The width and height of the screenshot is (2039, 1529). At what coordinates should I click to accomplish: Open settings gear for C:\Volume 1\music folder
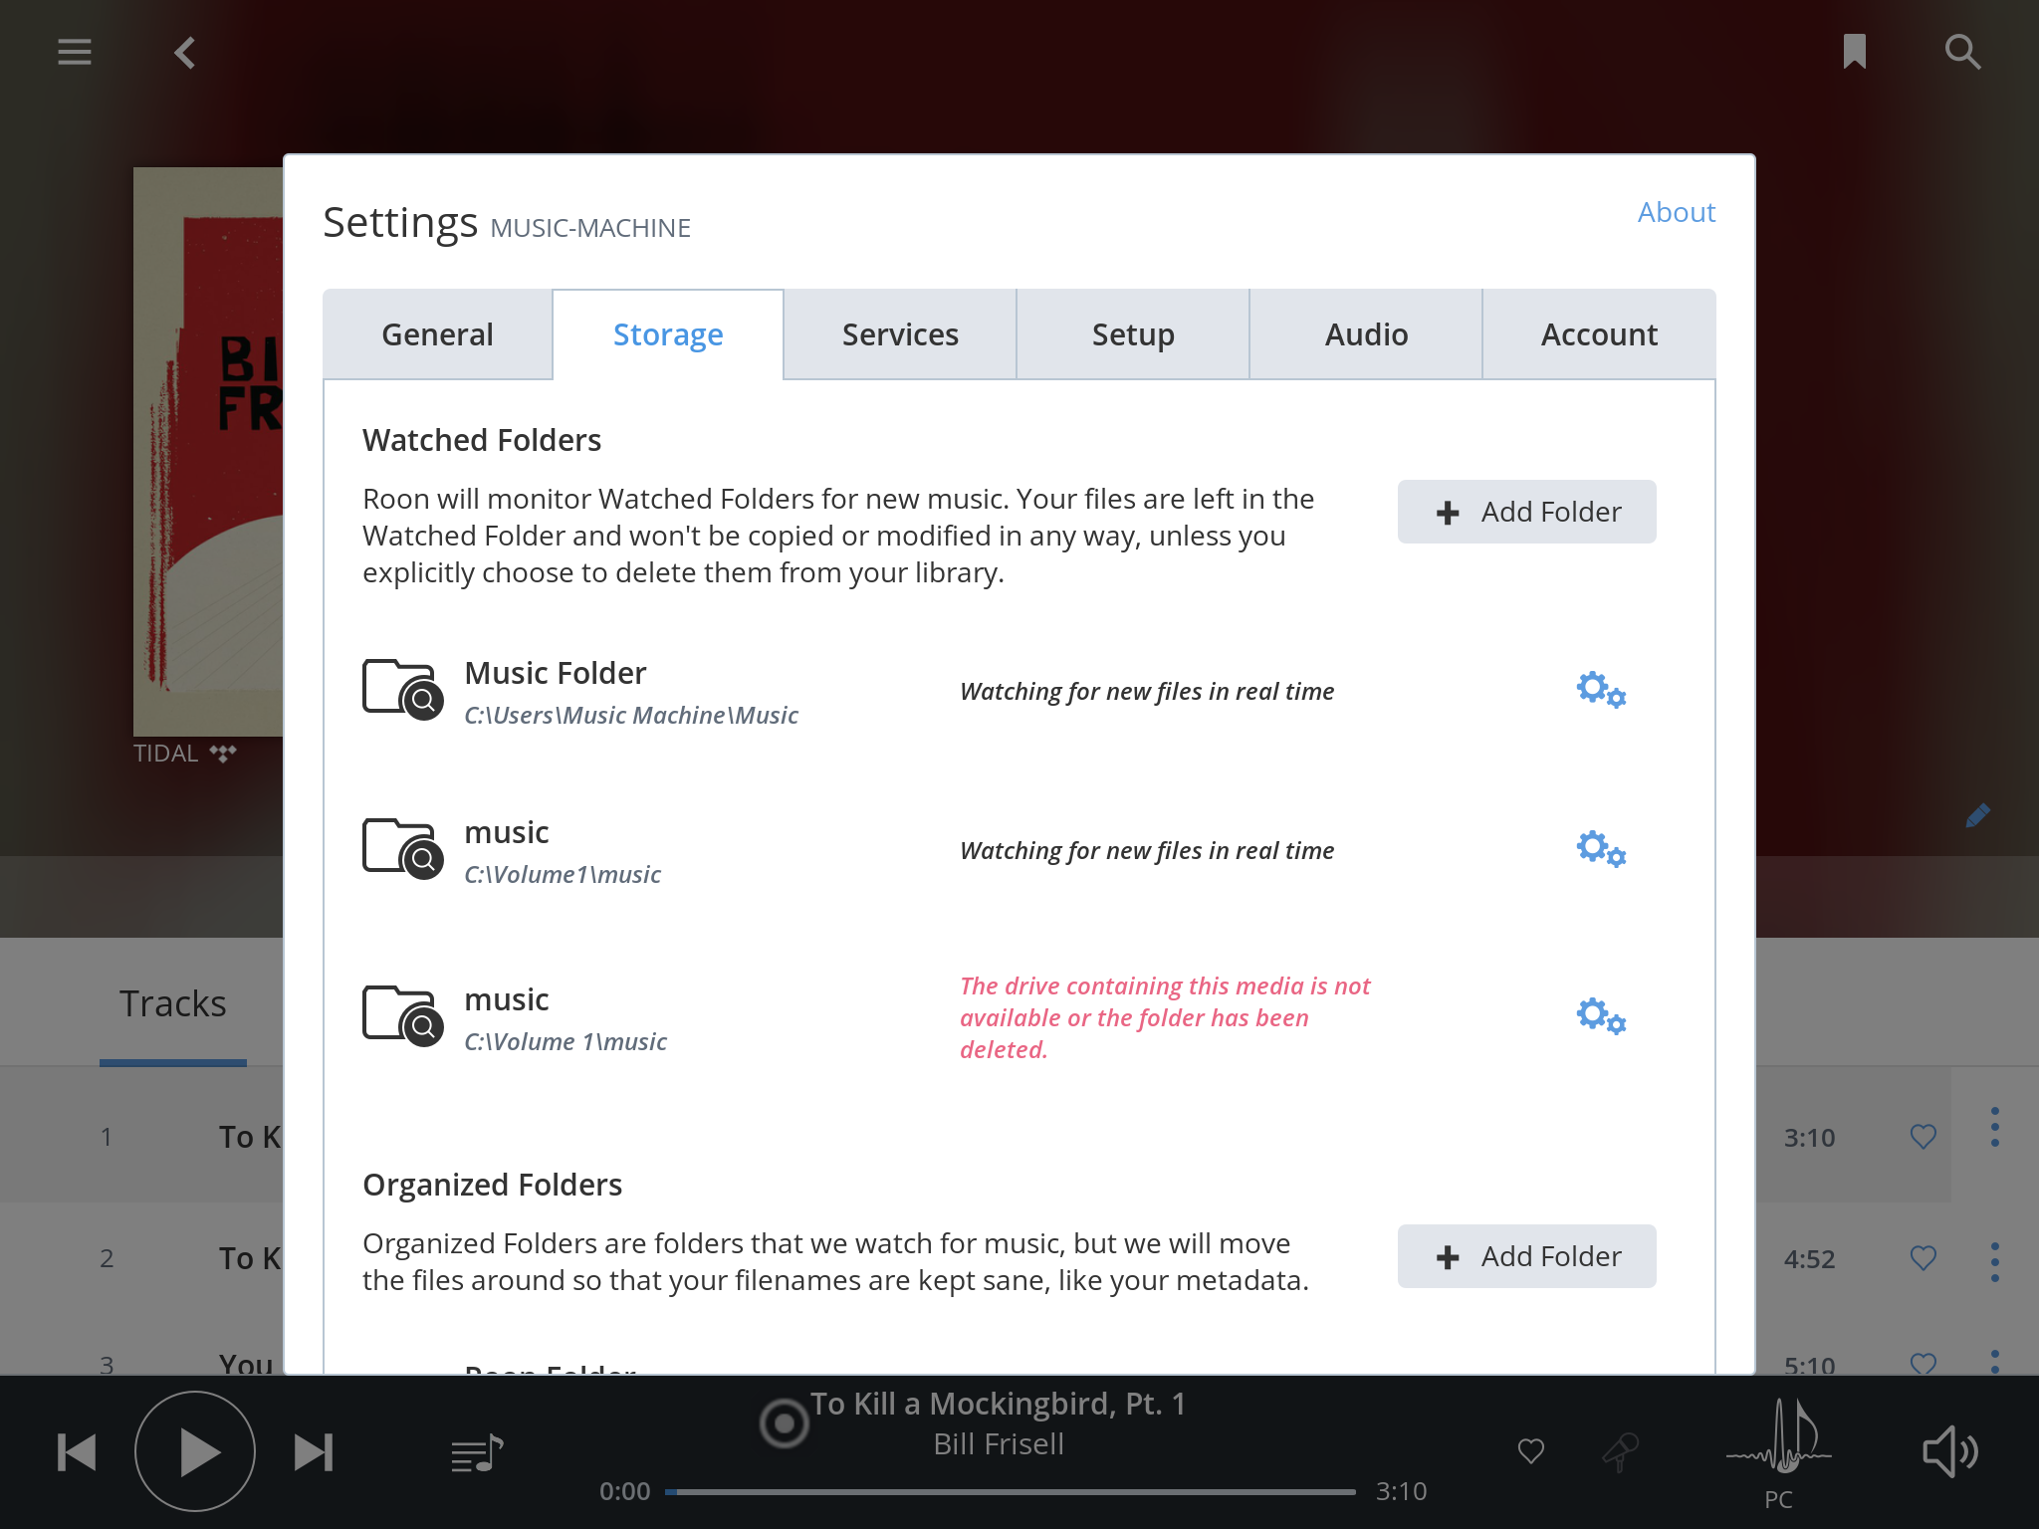1601,1016
